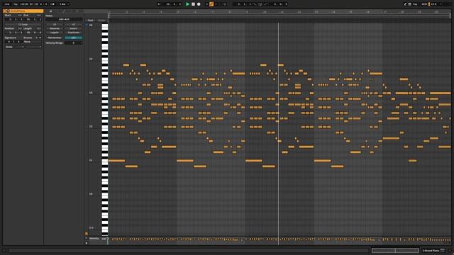Screen dimensions: 454x255
Task: Toggle the headphone note preview icon
Action: (87, 25)
